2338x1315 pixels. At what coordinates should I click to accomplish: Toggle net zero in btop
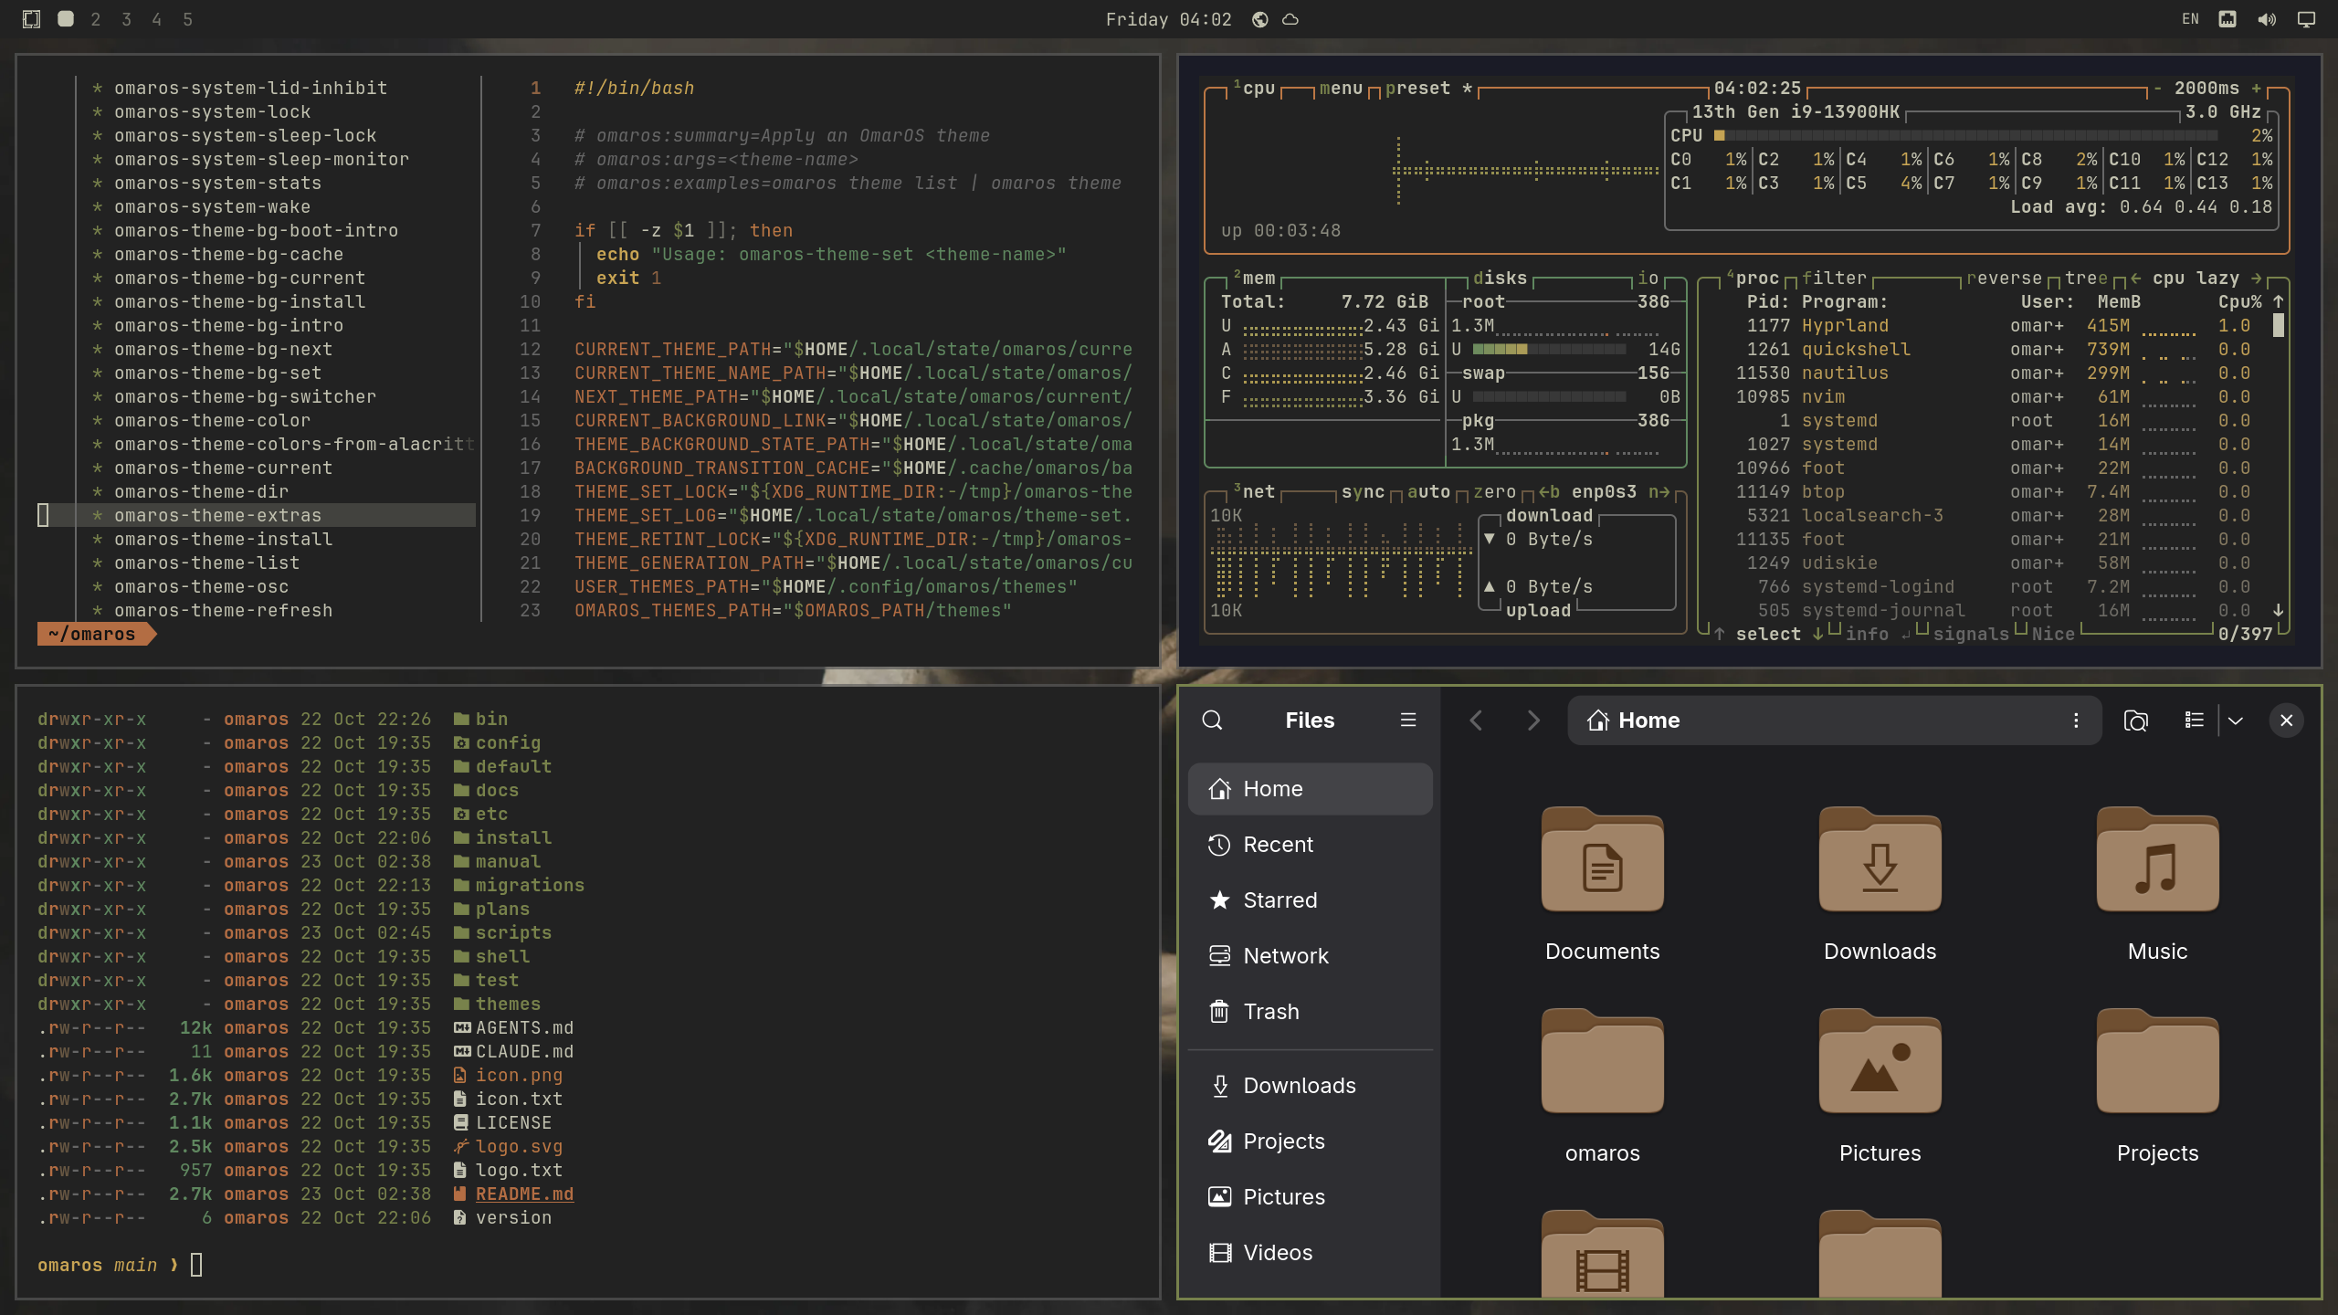(1494, 491)
